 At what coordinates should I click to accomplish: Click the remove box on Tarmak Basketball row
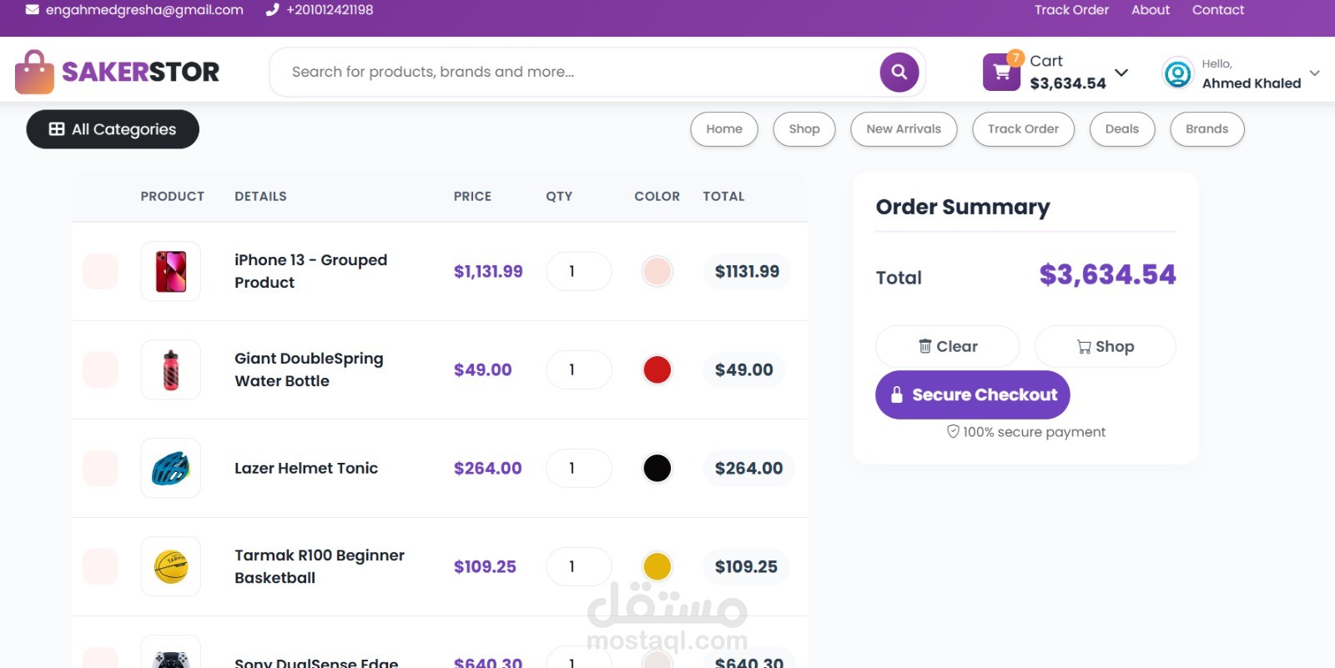[x=100, y=566]
